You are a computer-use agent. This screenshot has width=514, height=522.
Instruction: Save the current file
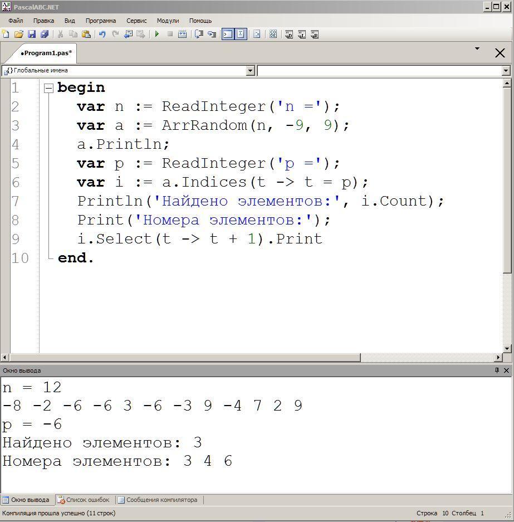point(32,34)
